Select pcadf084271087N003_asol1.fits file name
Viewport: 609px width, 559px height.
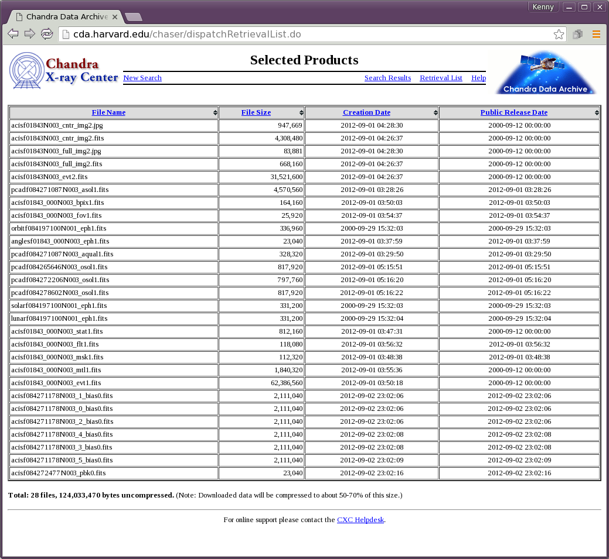click(x=60, y=189)
